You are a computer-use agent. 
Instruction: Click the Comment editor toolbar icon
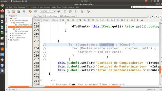pyautogui.click(x=137, y=20)
